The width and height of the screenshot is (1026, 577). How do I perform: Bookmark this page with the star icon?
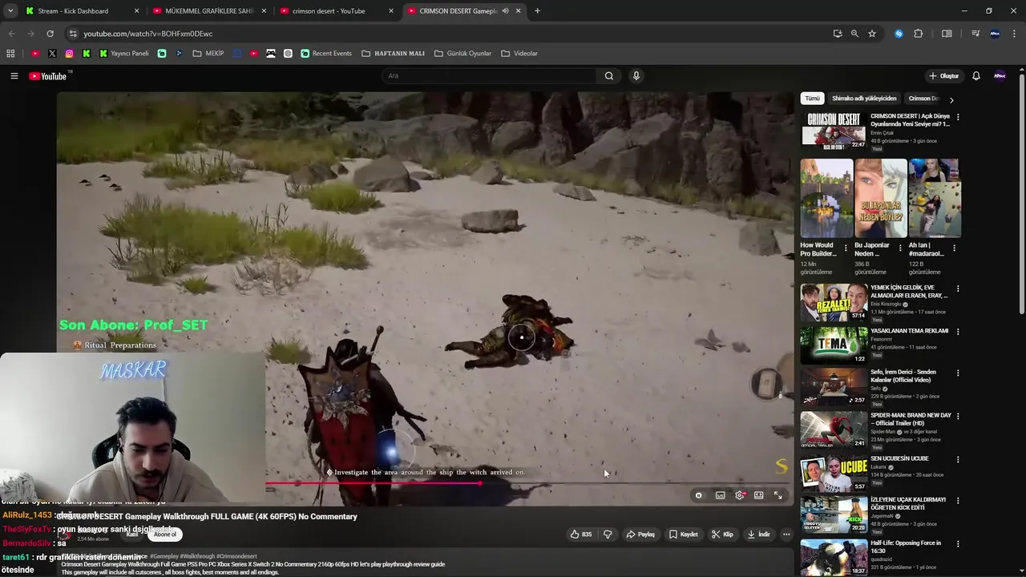[872, 34]
